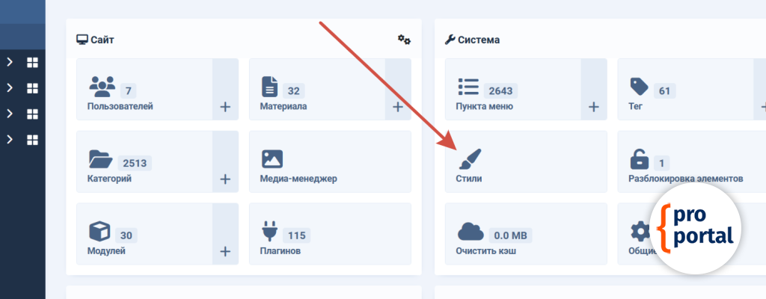Add new category with plus button
This screenshot has width=766, height=299.
(x=225, y=179)
